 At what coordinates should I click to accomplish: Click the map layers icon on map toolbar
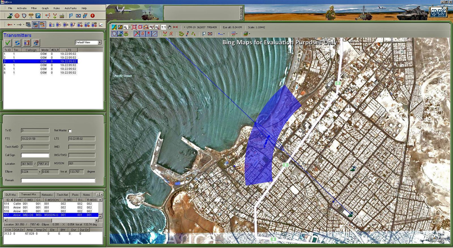click(x=114, y=27)
